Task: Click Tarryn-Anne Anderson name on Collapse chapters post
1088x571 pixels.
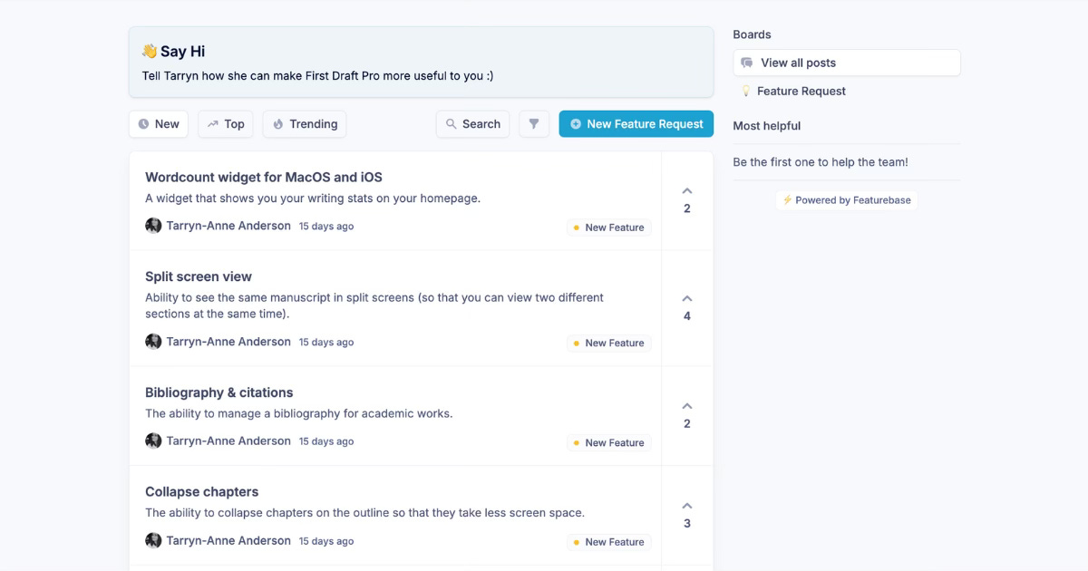Action: pos(228,540)
